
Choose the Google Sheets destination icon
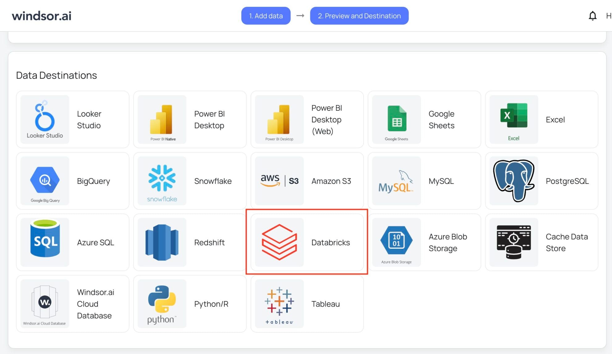(x=396, y=119)
